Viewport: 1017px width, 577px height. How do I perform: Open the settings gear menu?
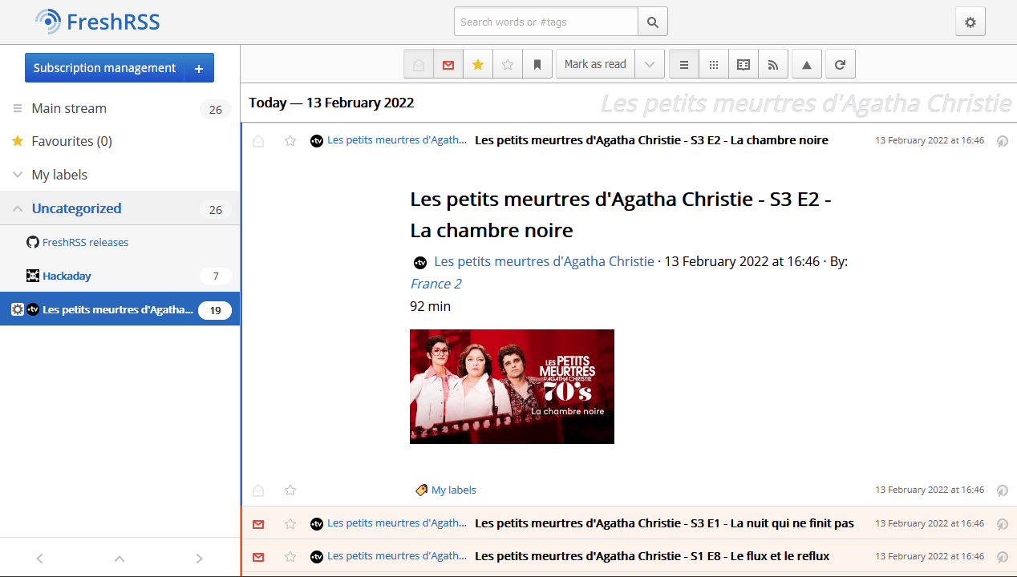tap(970, 22)
